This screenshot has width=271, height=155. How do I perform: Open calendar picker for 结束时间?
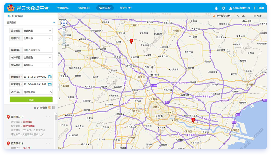[50, 84]
